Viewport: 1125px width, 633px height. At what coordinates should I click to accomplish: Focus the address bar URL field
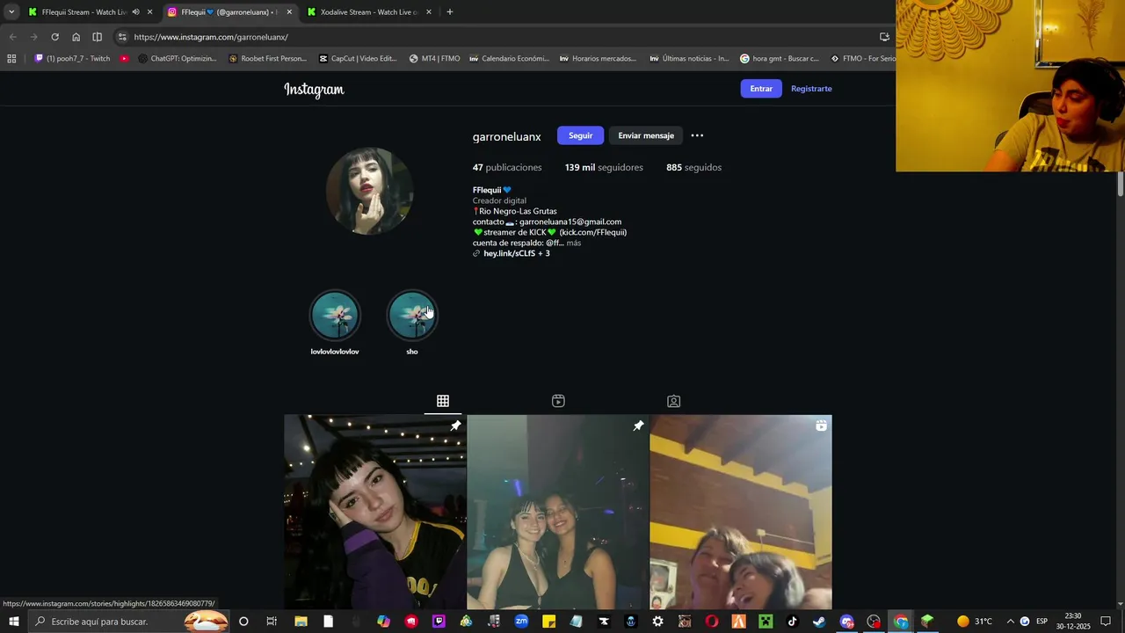[x=501, y=37]
